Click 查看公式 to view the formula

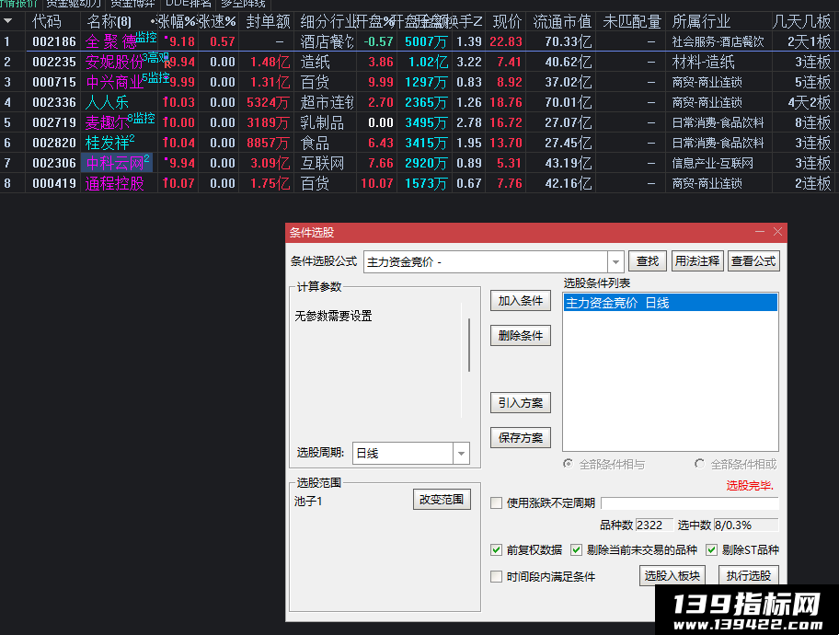click(x=753, y=261)
